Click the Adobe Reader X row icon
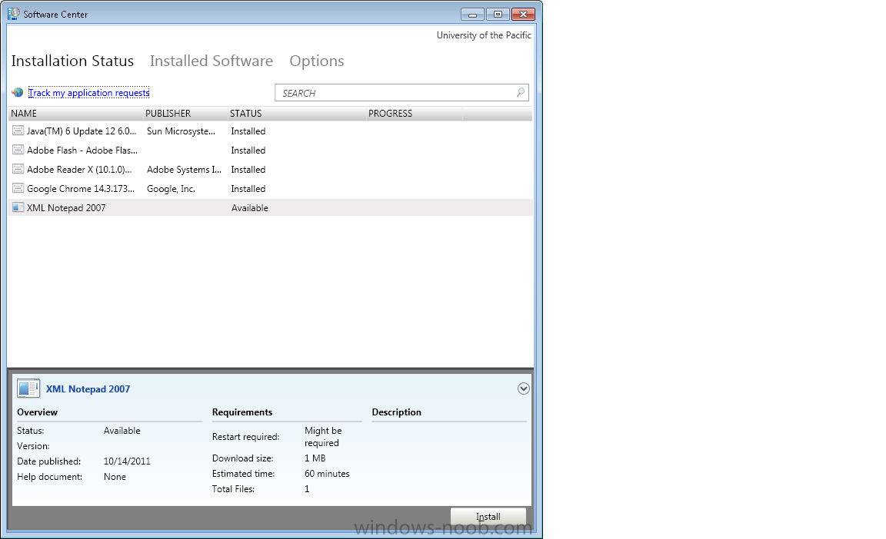 [18, 169]
